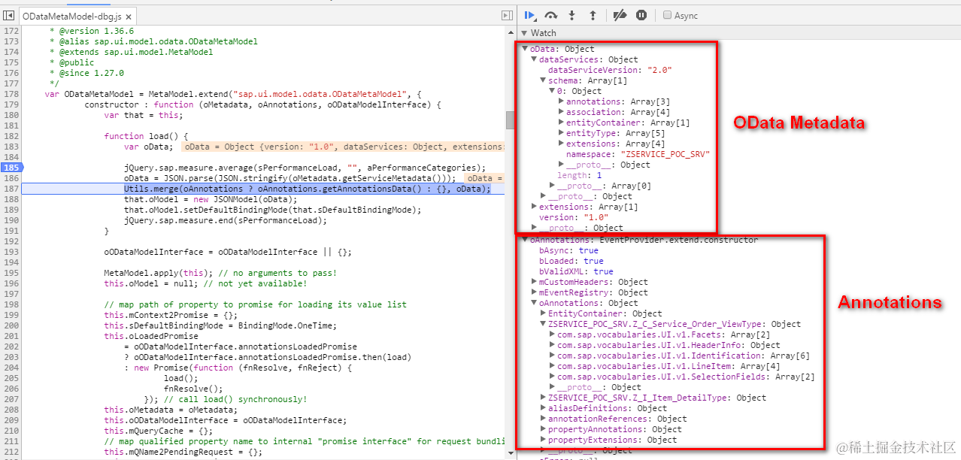
Task: Click the 'that.oModel = new JSONModel(oData);' line
Action: tap(211, 198)
